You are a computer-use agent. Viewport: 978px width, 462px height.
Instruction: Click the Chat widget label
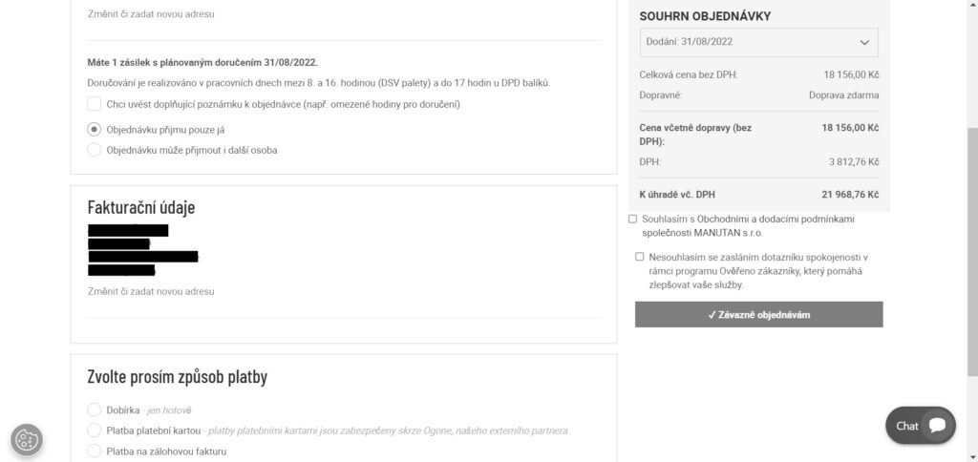(907, 426)
